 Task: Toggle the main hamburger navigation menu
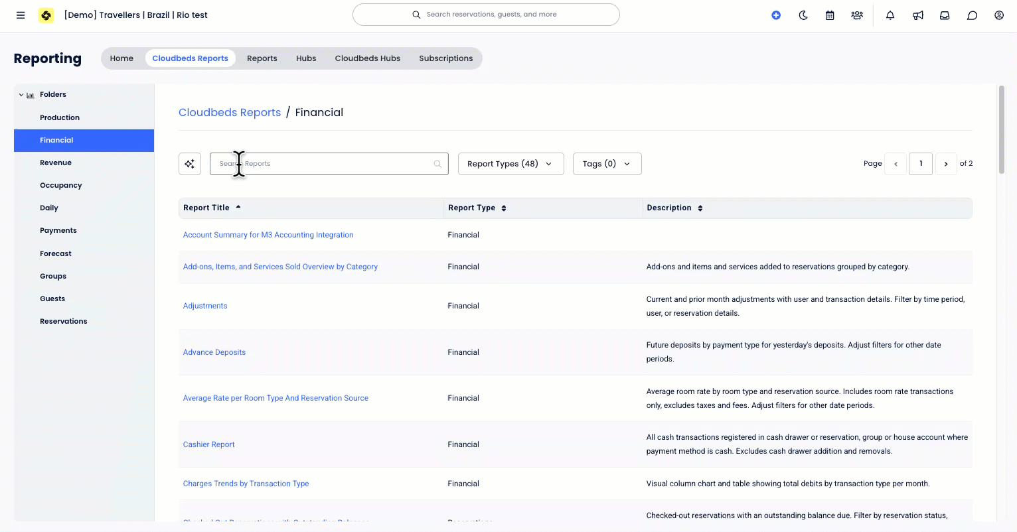point(21,15)
